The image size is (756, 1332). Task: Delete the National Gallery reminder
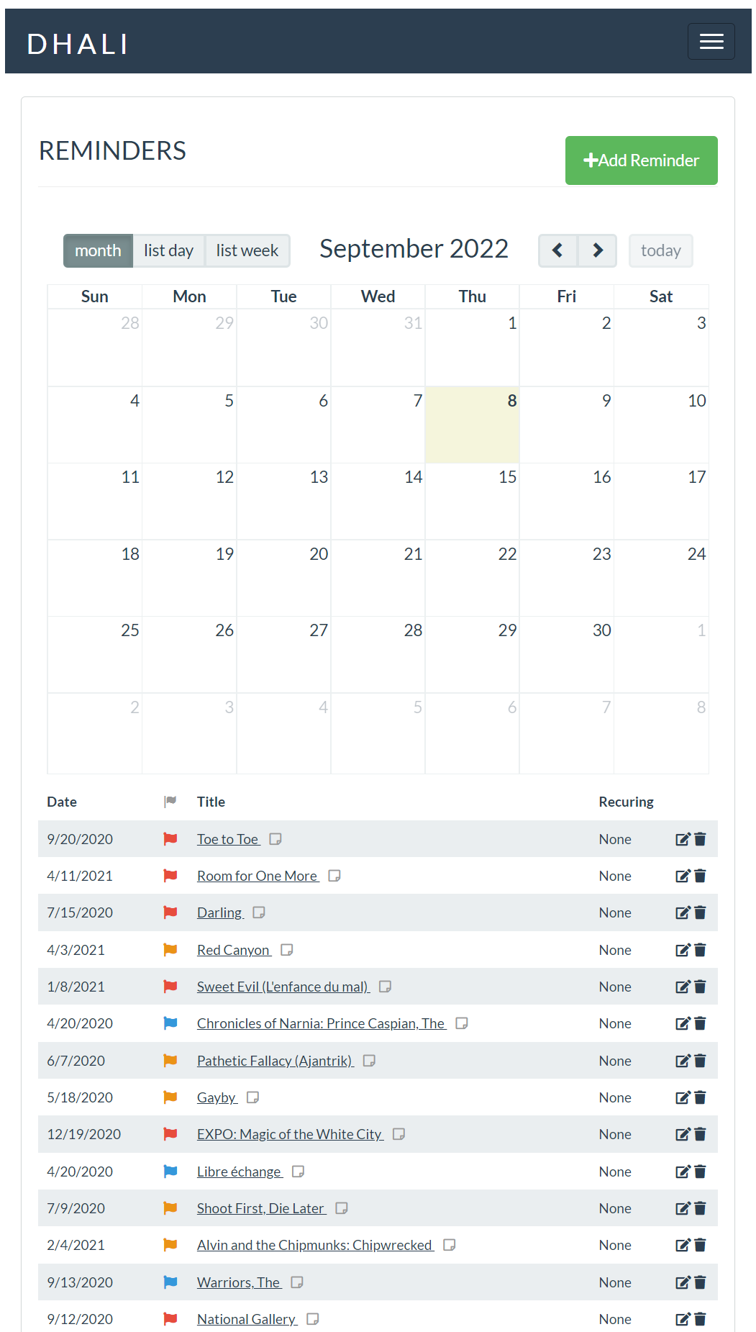coord(701,1319)
